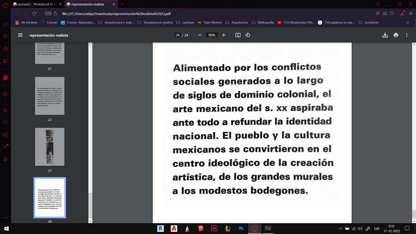Open sidebar bookmarks heart icon

coord(5,122)
